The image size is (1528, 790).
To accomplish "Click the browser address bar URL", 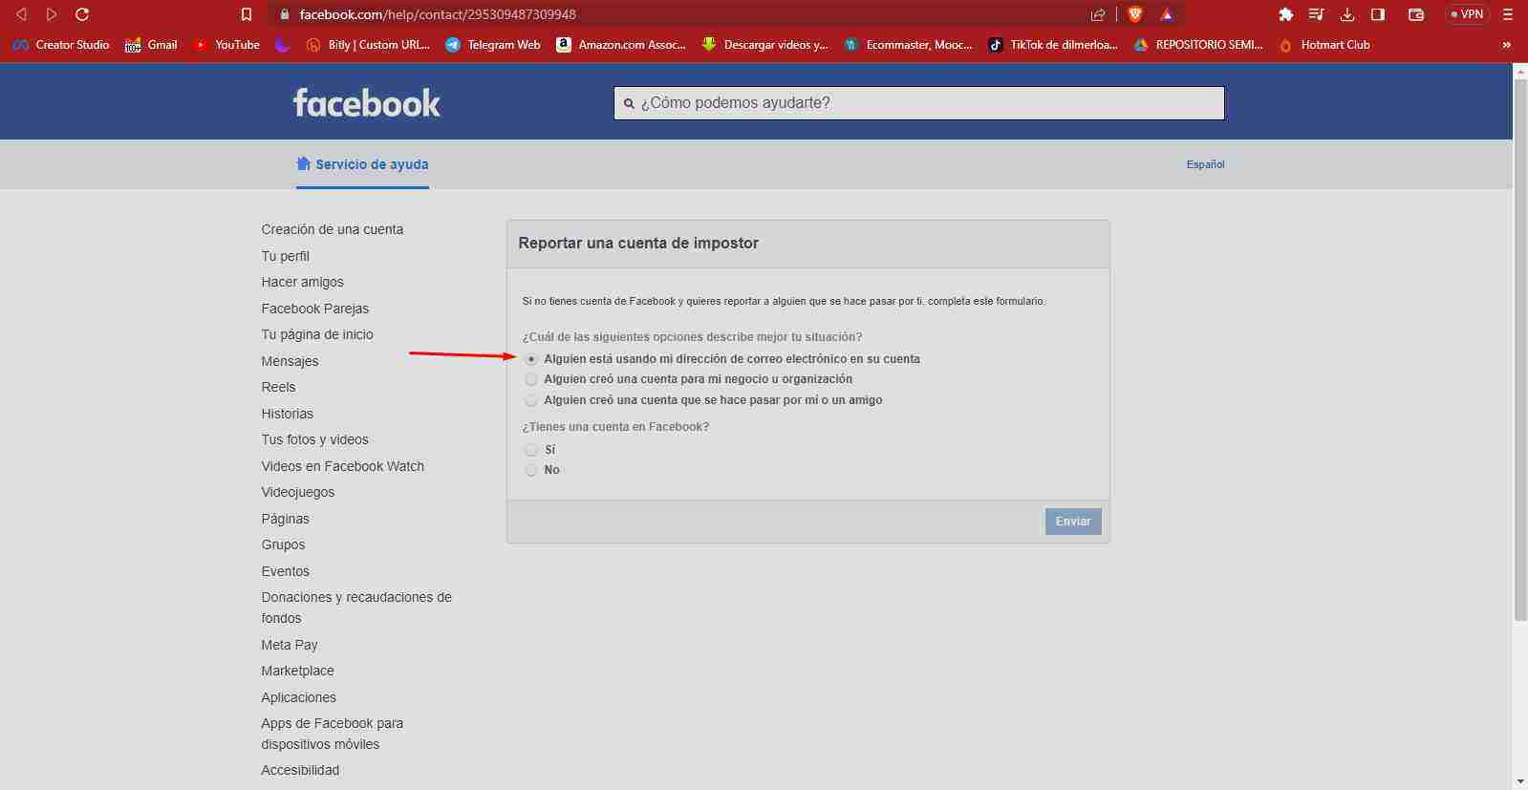I will [438, 14].
